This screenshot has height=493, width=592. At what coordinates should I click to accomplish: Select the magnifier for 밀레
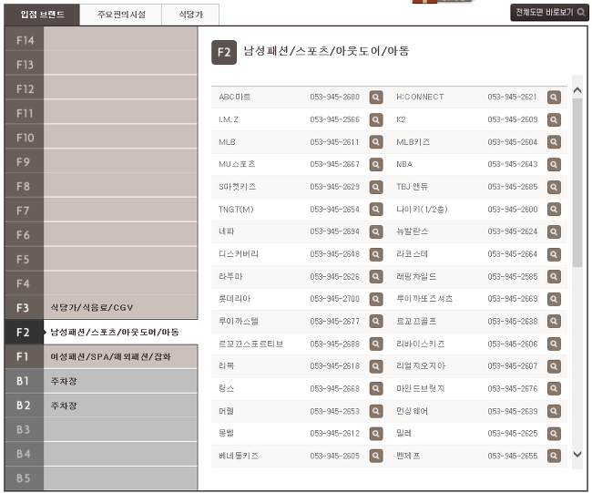(x=554, y=434)
